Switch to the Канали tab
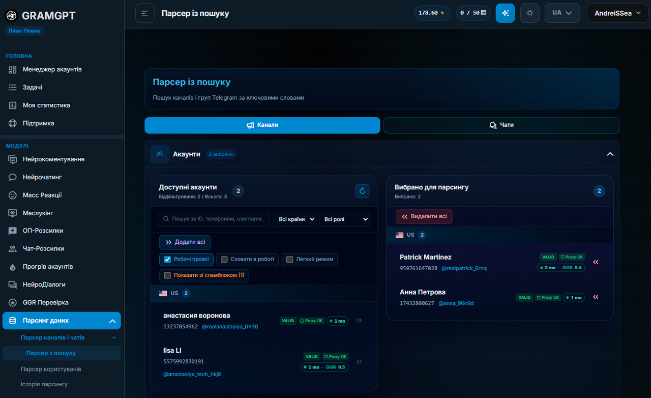 pyautogui.click(x=262, y=125)
